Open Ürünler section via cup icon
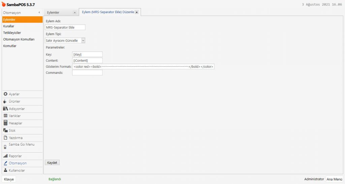The width and height of the screenshot is (345, 184). point(5,101)
